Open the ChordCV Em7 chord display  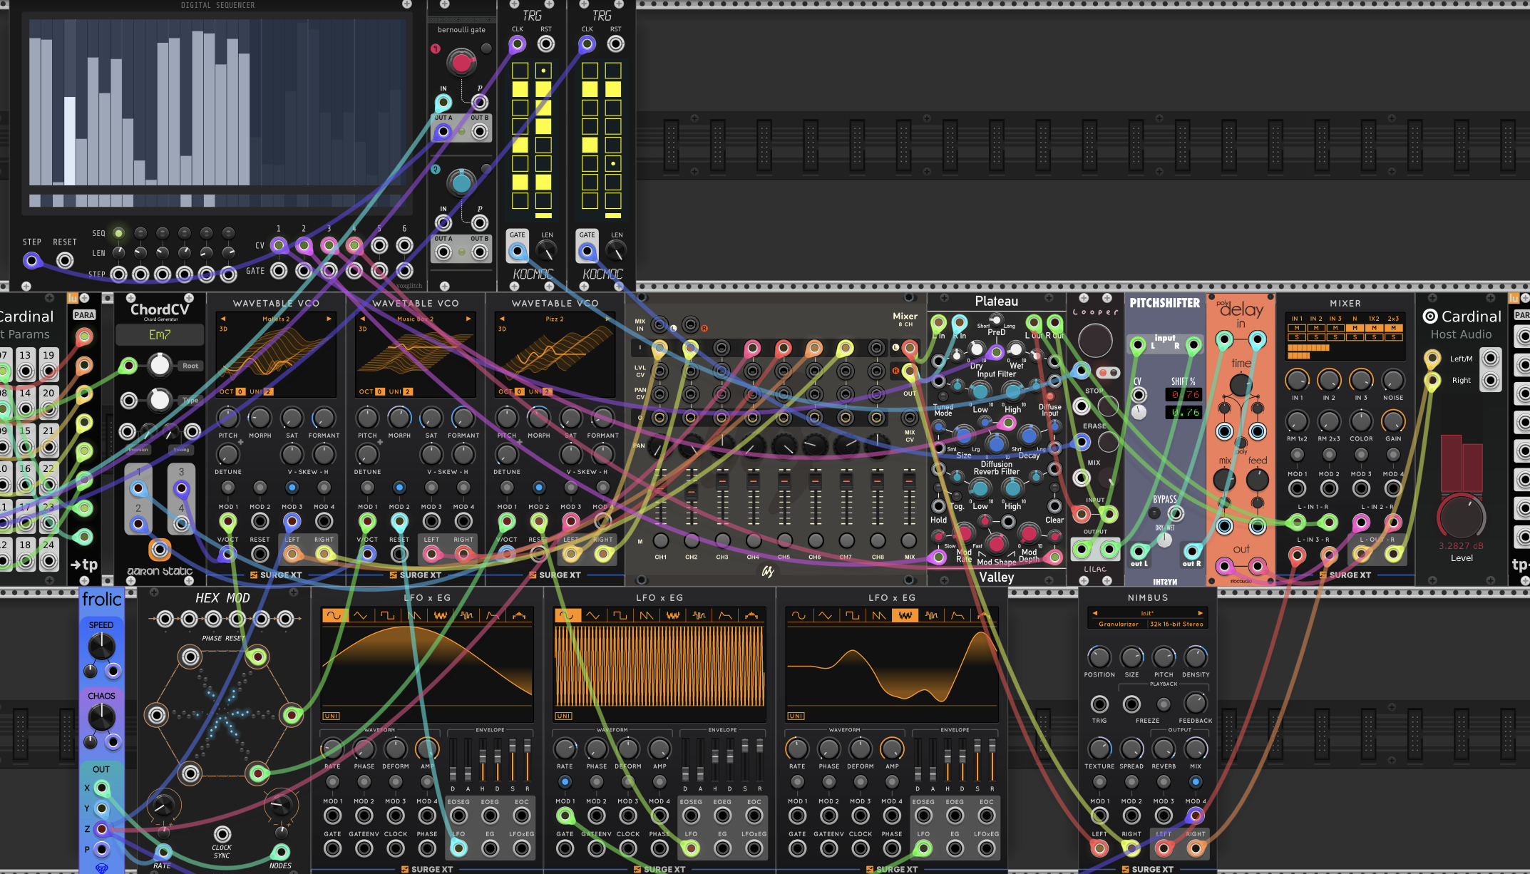pyautogui.click(x=160, y=334)
